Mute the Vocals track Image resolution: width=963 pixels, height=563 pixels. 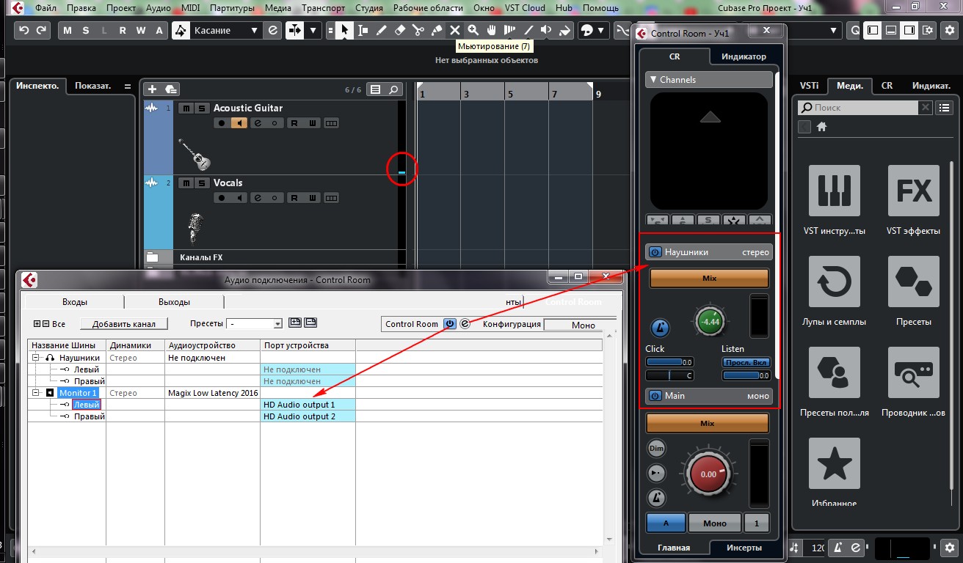[186, 183]
